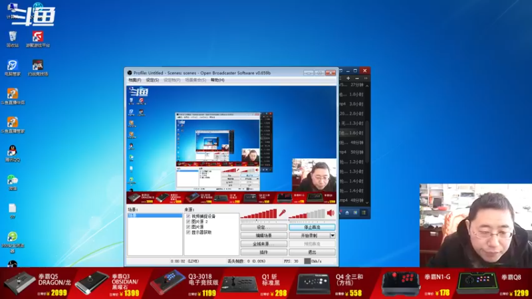Click the minus icon in the dark player window

pos(357,78)
